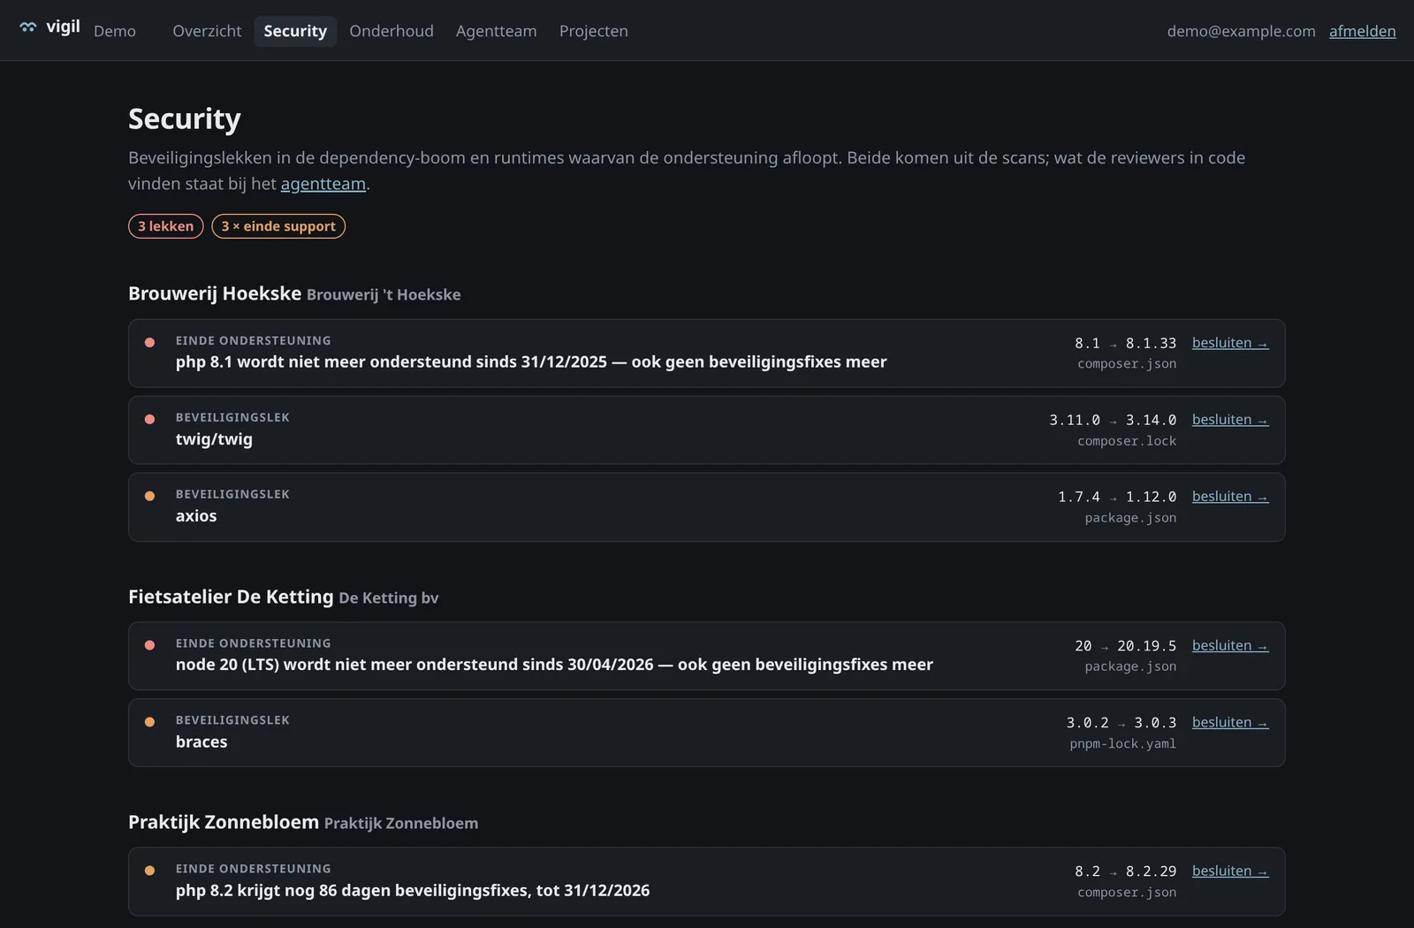The width and height of the screenshot is (1414, 928).
Task: Click the orange status dot beside braces
Action: pos(150,722)
